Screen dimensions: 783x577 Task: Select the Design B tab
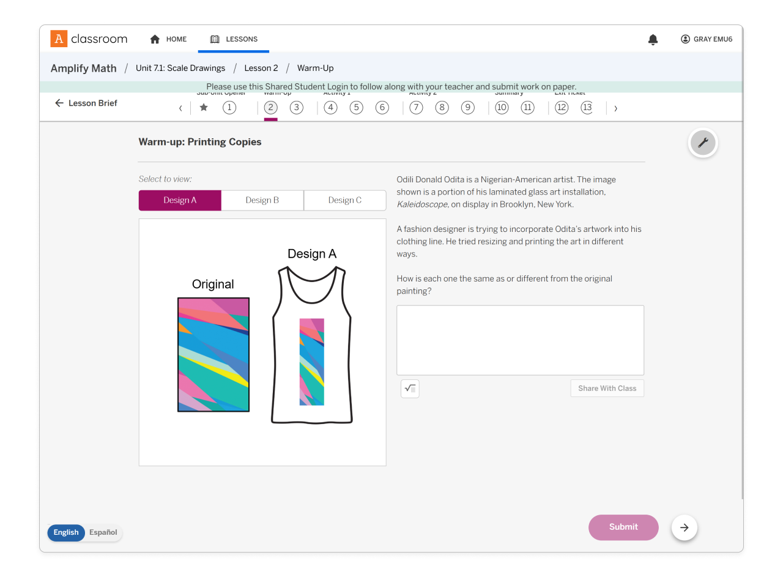click(x=262, y=200)
